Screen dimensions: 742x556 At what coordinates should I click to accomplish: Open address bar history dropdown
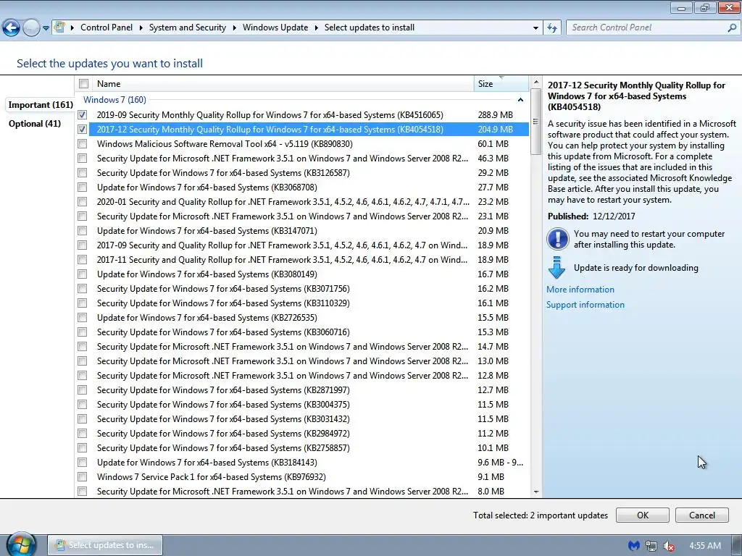pos(535,28)
